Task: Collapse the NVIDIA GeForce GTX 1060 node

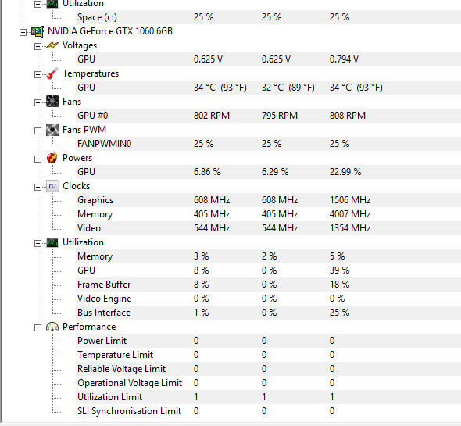Action: click(x=23, y=32)
